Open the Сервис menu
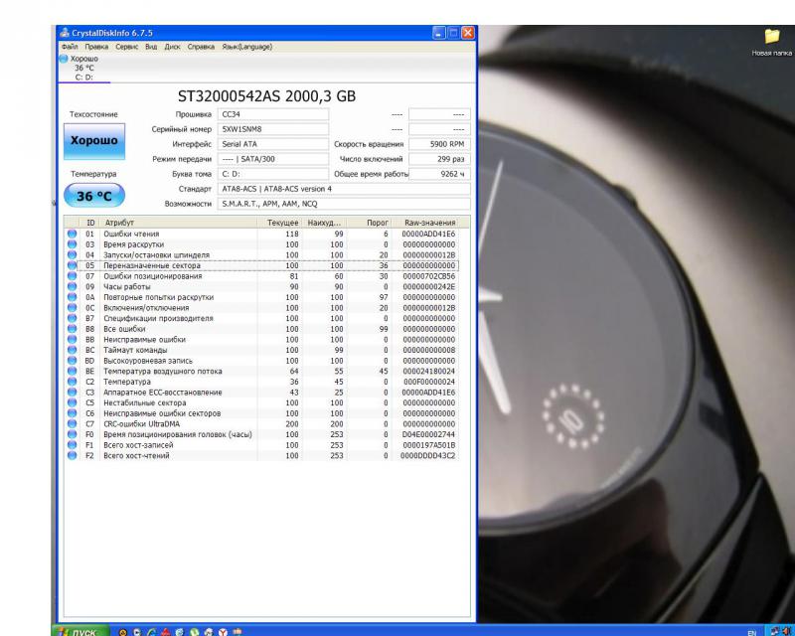The height and width of the screenshot is (636, 795). (x=127, y=47)
